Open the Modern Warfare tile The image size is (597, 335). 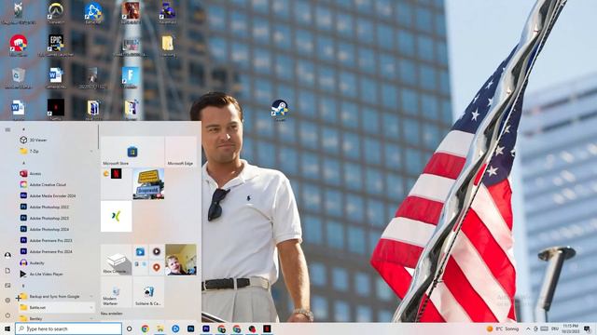click(116, 291)
